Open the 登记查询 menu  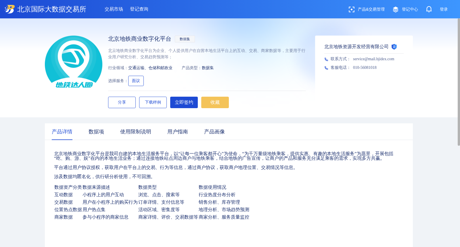coord(139,9)
